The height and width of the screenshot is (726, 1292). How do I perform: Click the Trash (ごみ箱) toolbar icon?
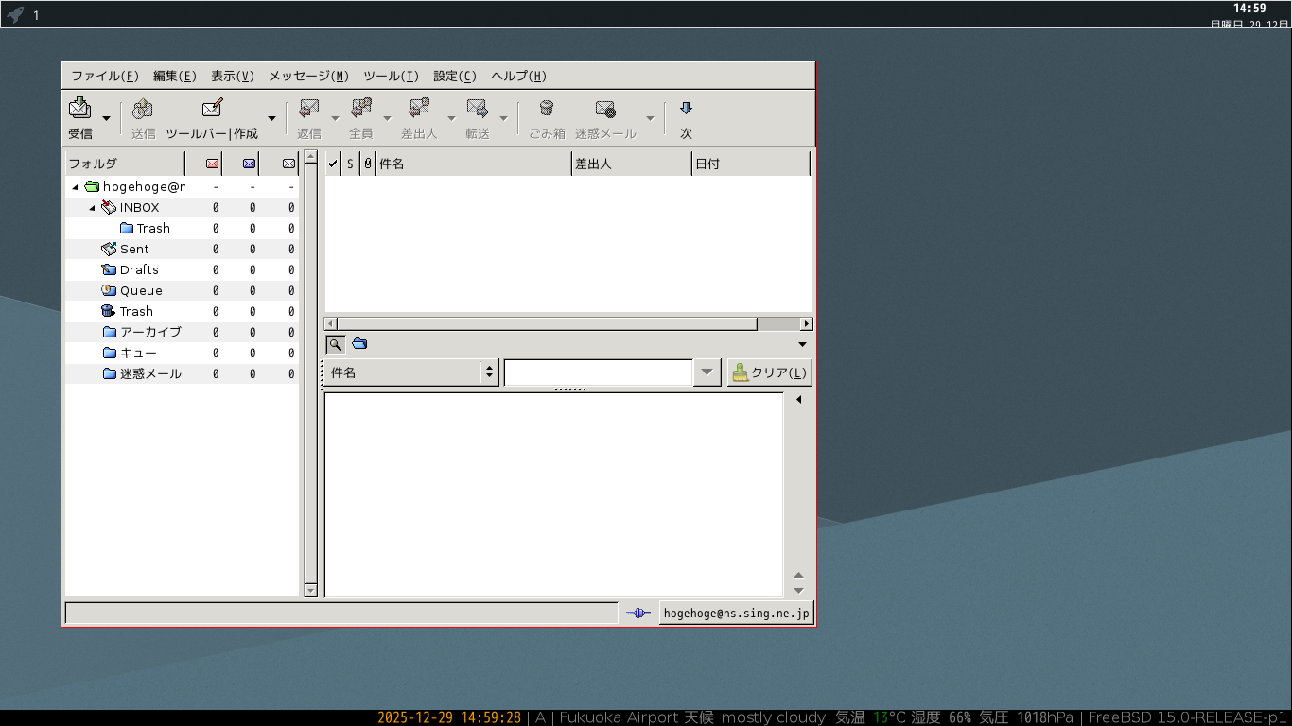[x=546, y=108]
